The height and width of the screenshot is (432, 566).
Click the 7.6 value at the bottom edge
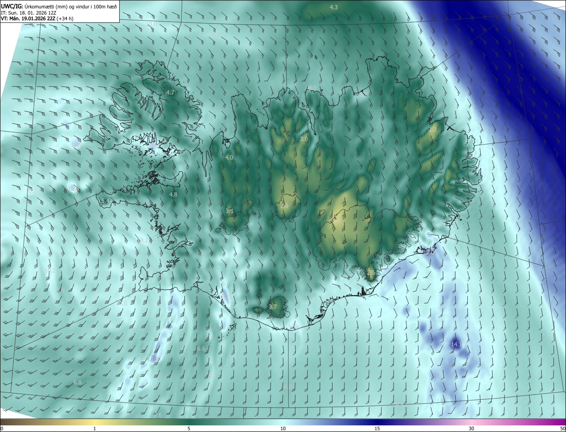[158, 415]
